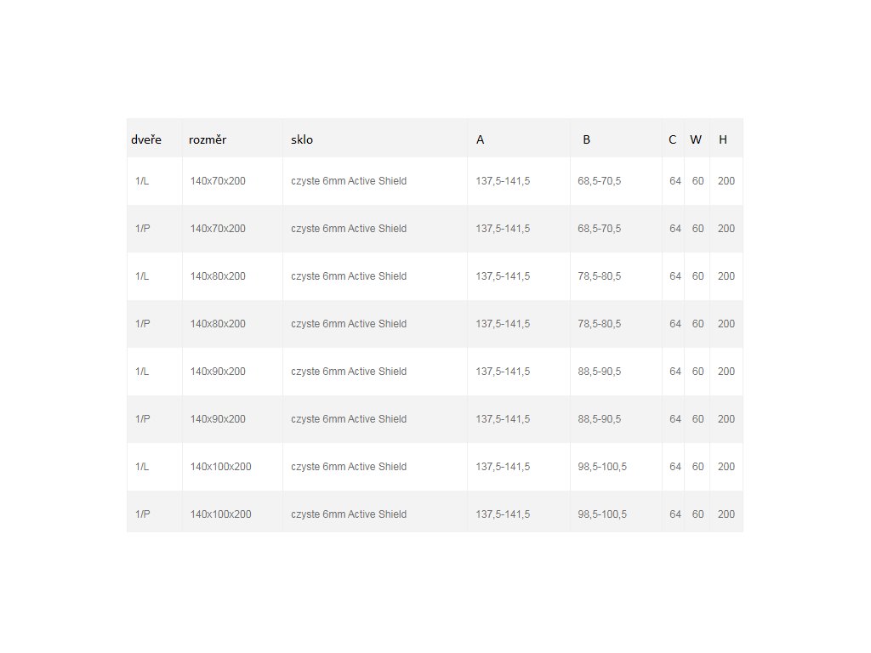This screenshot has height=653, width=871.
Task: Select 137,5-141,5 value in first table row
Action: 503,181
